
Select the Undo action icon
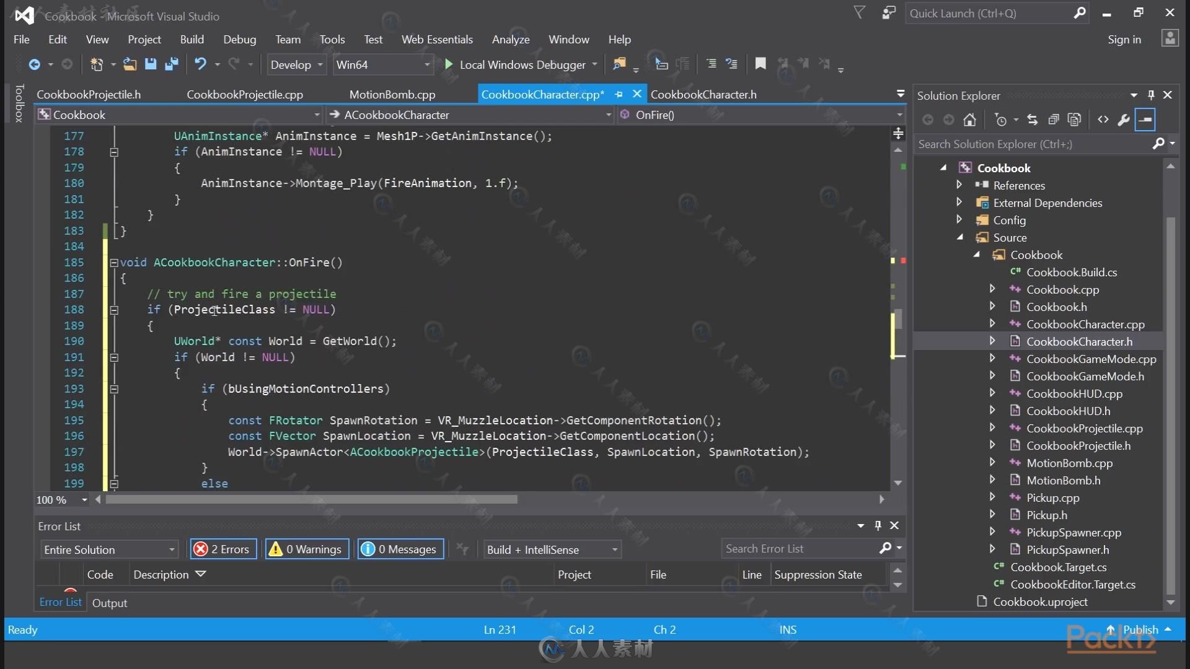point(202,64)
